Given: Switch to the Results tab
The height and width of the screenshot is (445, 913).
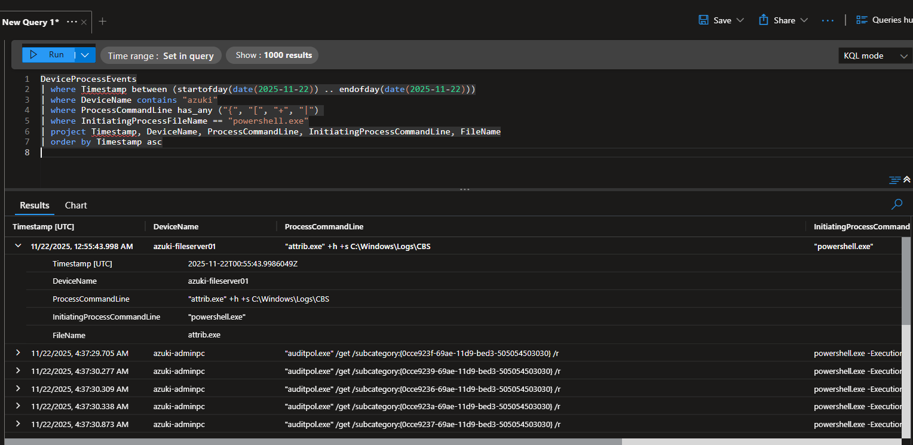Looking at the screenshot, I should coord(35,205).
